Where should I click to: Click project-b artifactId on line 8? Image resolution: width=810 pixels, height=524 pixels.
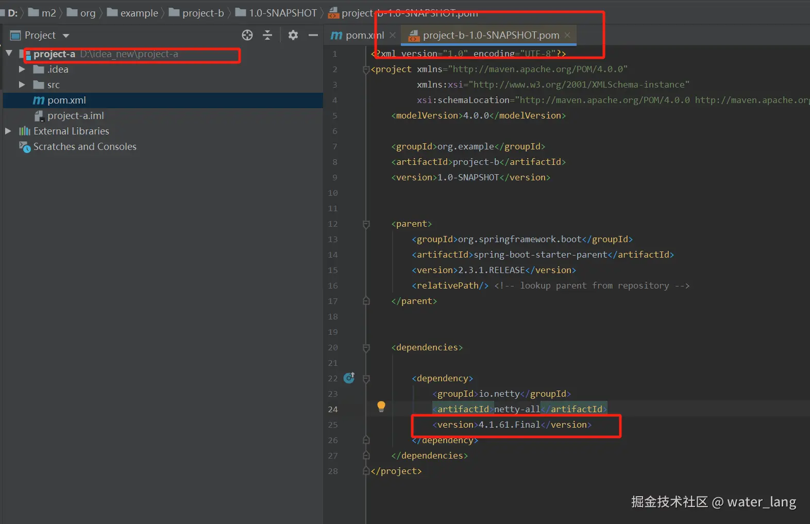(x=476, y=162)
